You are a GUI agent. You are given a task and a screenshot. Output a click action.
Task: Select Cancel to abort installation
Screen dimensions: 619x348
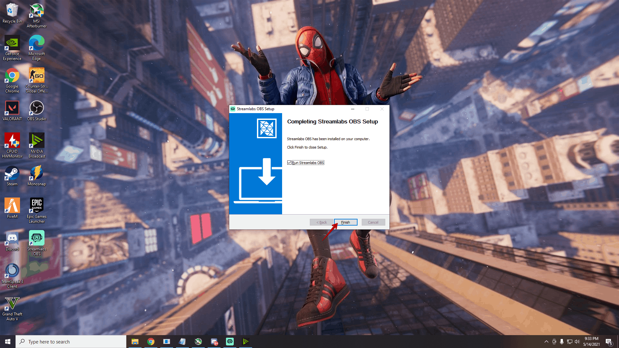[x=373, y=222]
